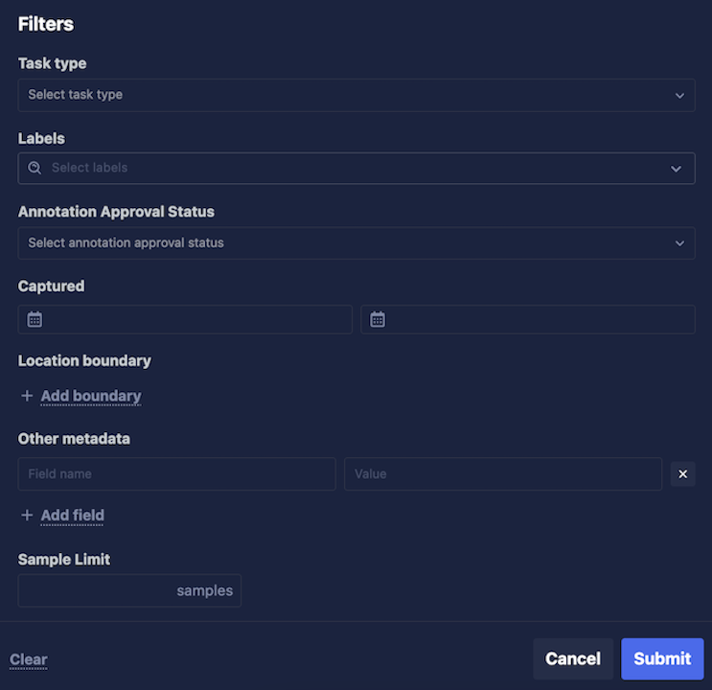Clear all filters via Clear link

(x=28, y=659)
